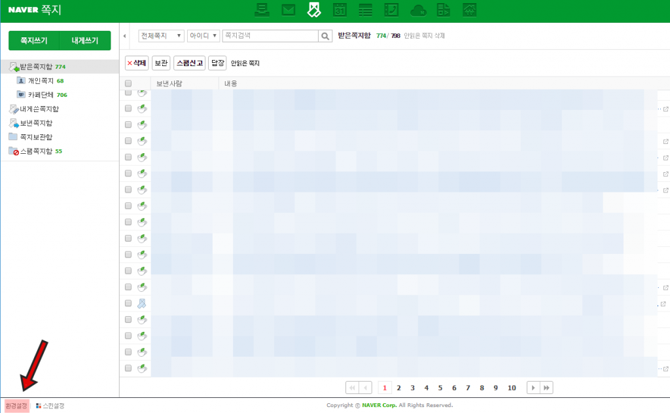Image resolution: width=670 pixels, height=413 pixels.
Task: Click the 스팸쪽지함 blocked folder icon
Action: point(14,151)
